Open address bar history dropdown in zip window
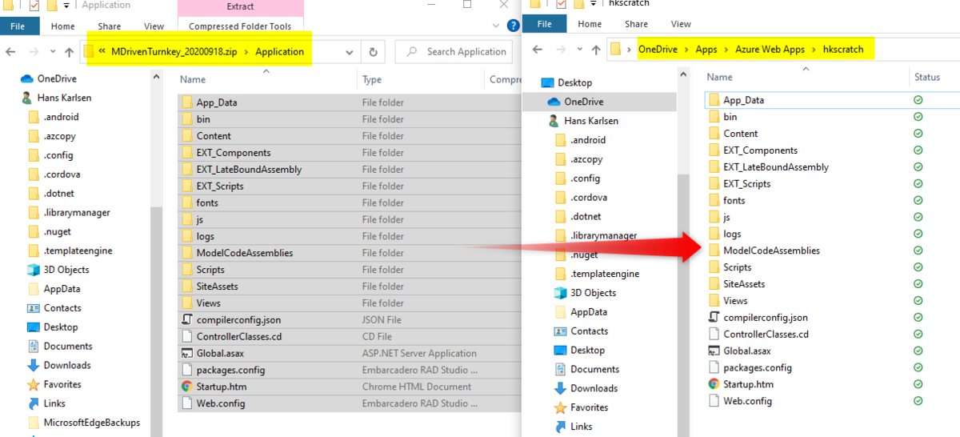The width and height of the screenshot is (960, 437). click(350, 52)
